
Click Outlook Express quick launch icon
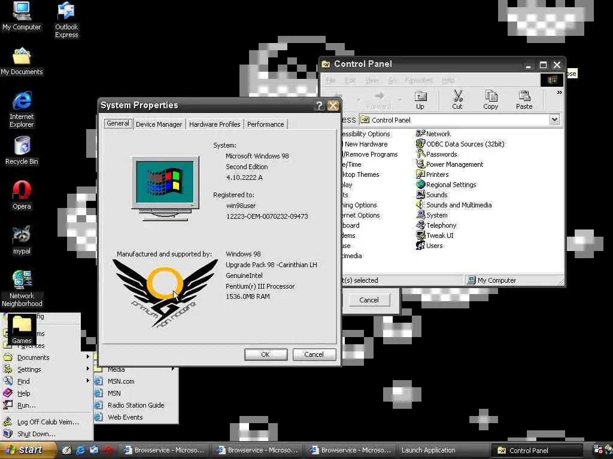click(x=94, y=450)
